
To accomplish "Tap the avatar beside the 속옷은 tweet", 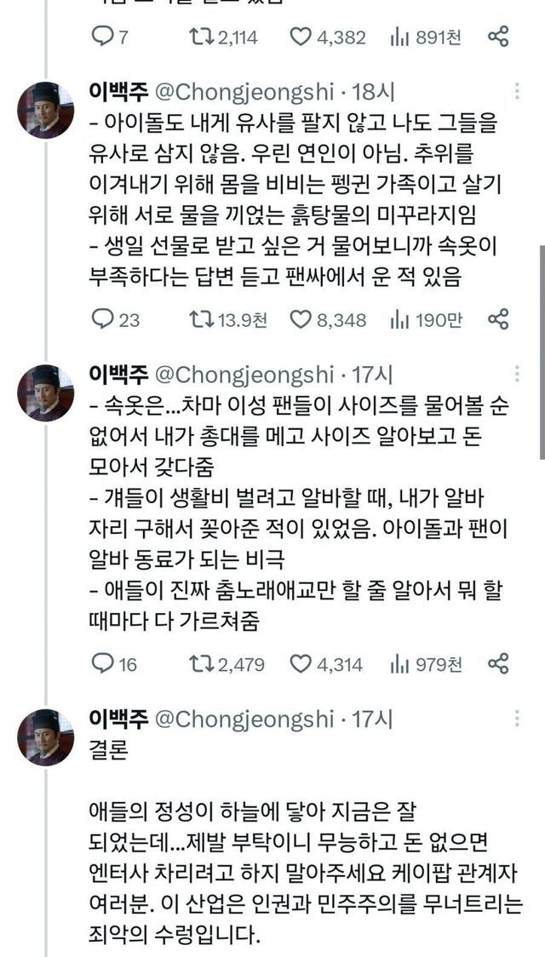I will (44, 393).
